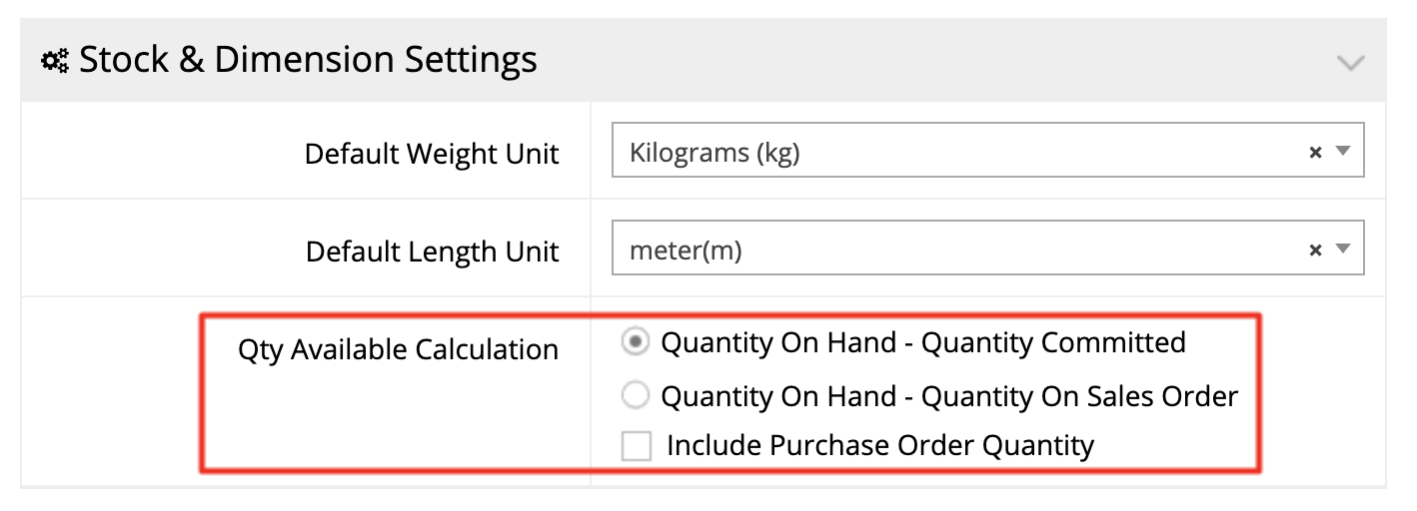Select the Quantity On Hand - Quantity On Sales Order radio button
The image size is (1417, 511).
(x=635, y=396)
